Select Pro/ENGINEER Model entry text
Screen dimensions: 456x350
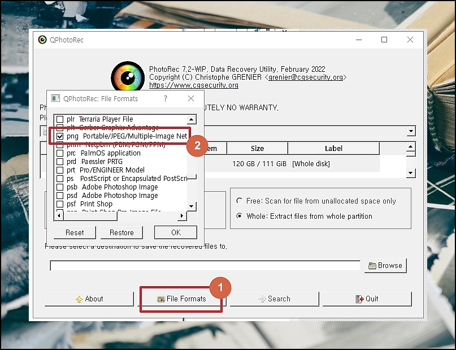(112, 170)
